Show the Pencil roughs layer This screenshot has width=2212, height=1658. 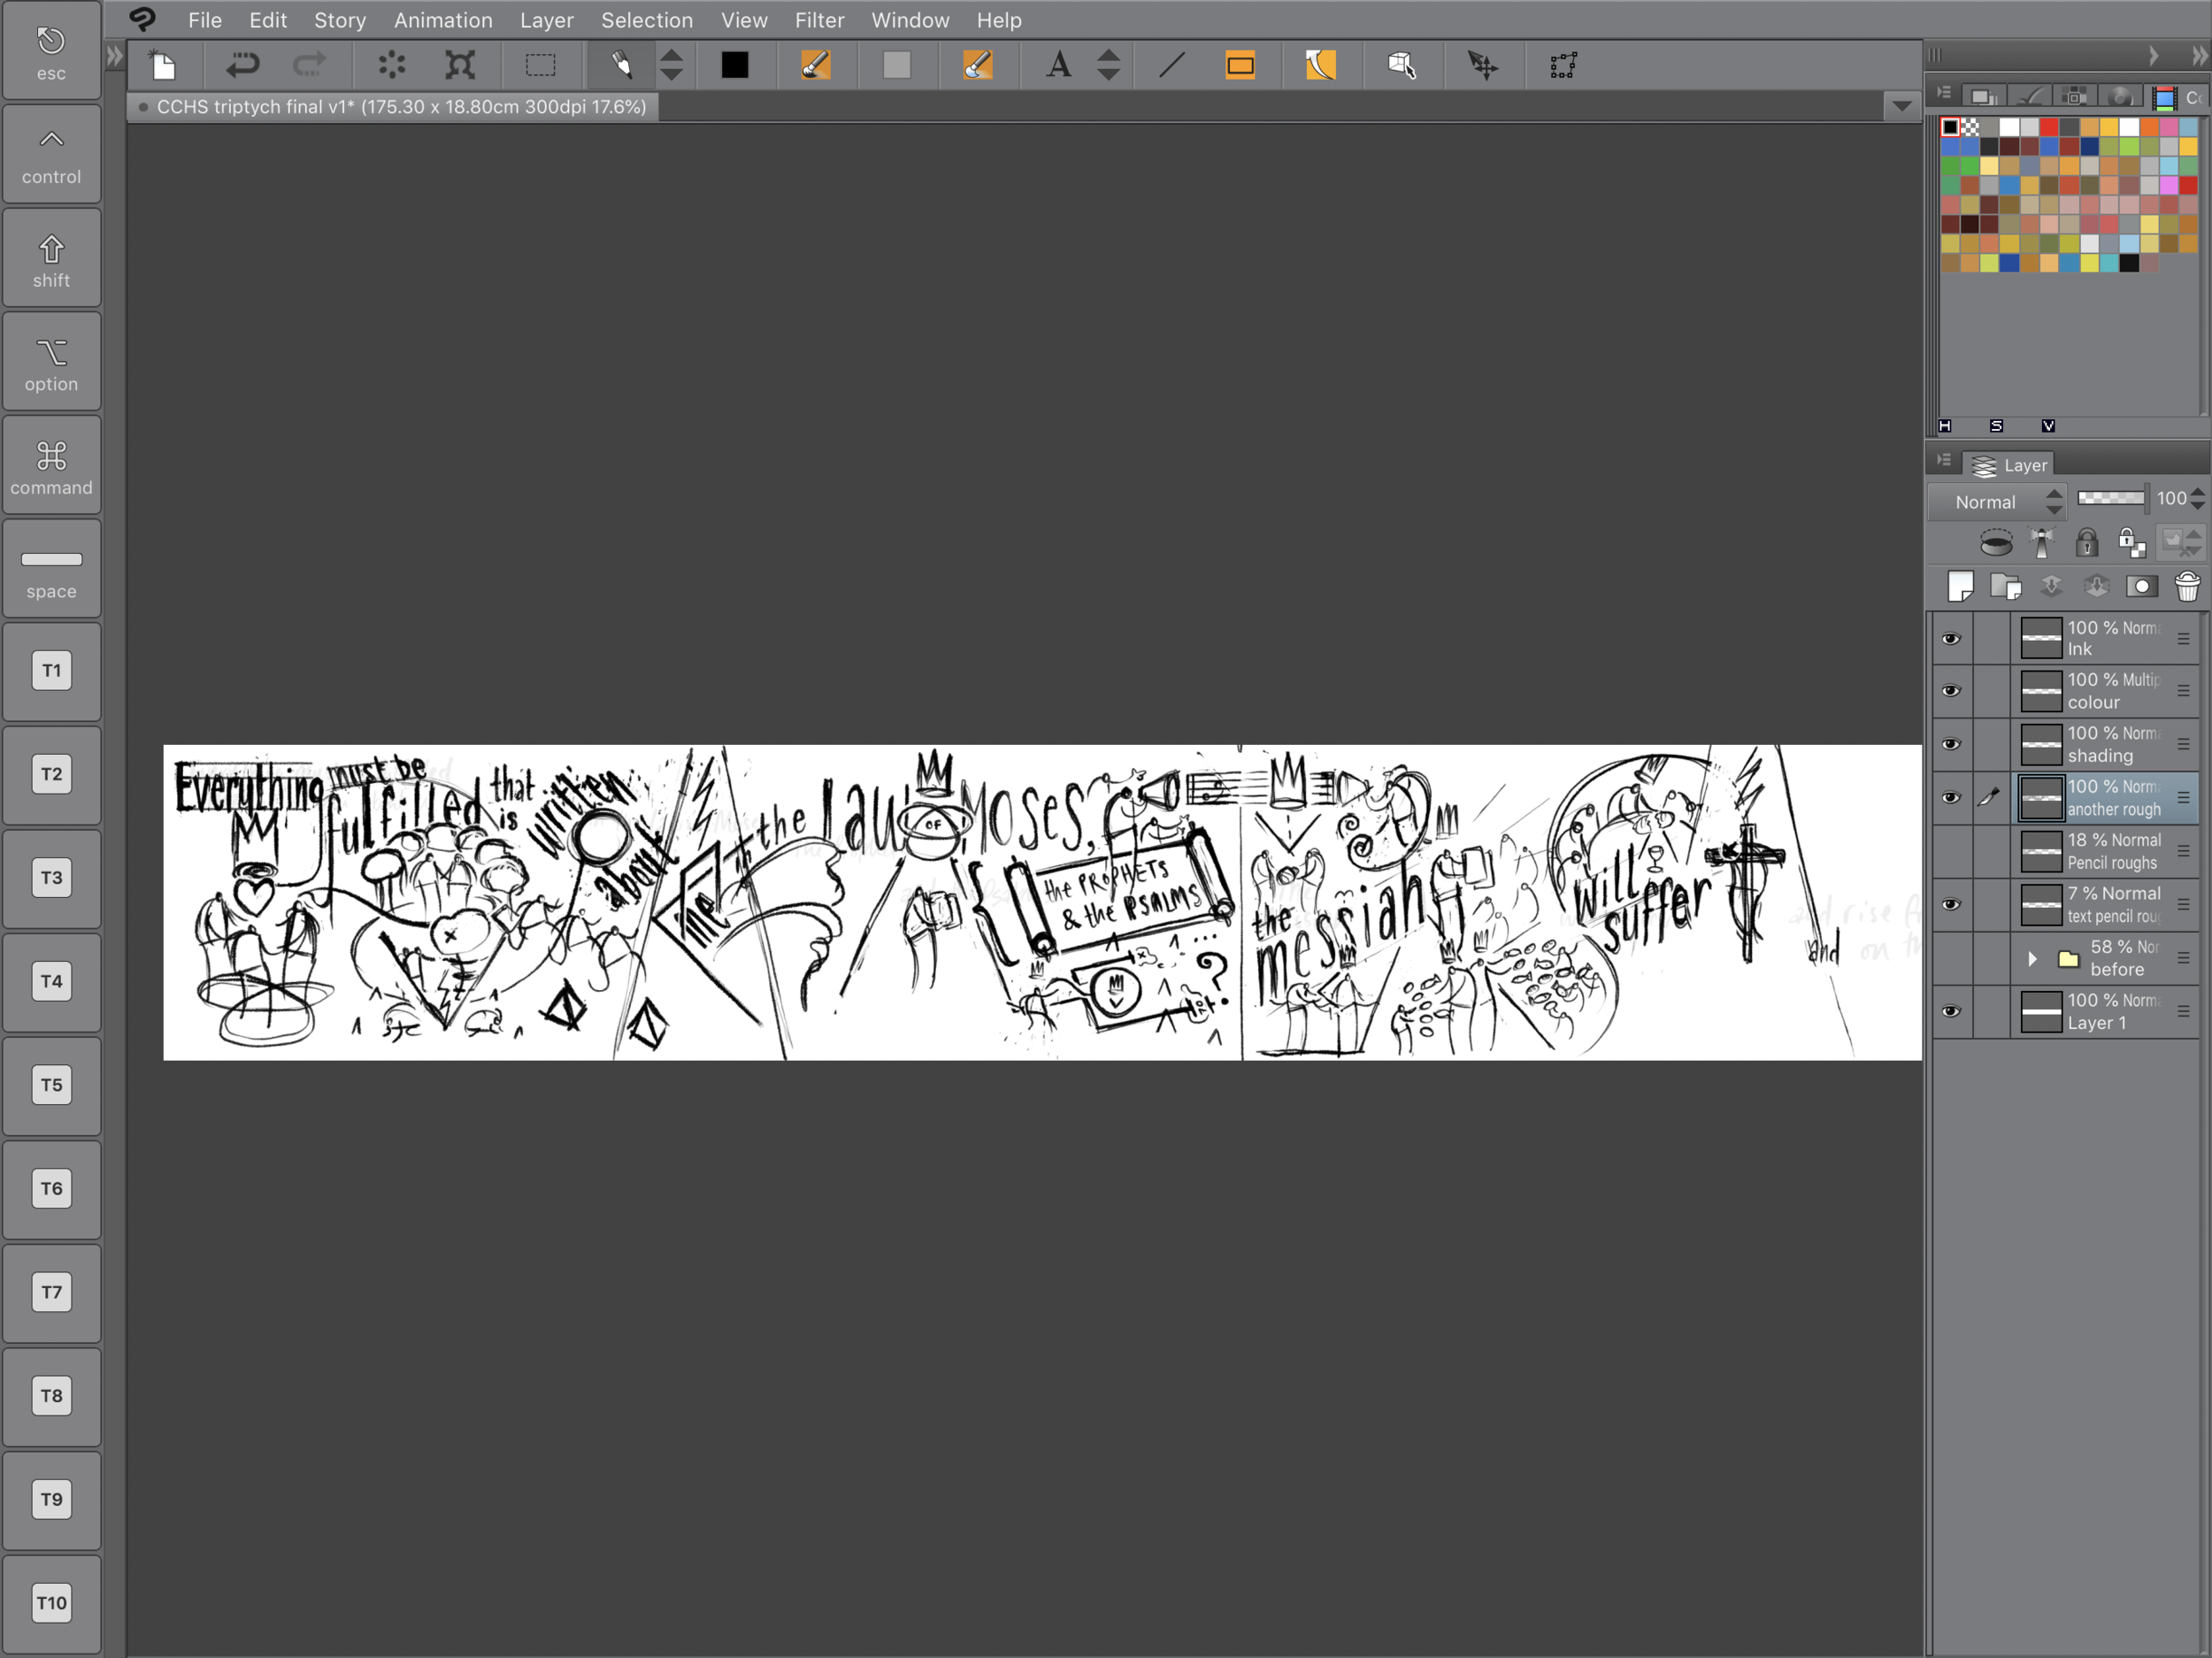pos(1951,852)
